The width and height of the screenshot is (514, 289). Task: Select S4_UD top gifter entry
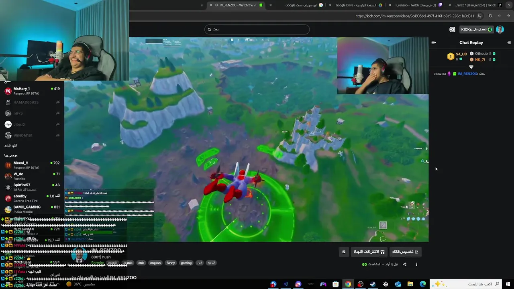[457, 56]
